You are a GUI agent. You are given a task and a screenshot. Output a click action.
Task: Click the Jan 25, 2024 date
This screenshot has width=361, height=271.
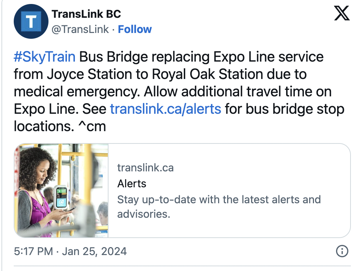pyautogui.click(x=94, y=251)
